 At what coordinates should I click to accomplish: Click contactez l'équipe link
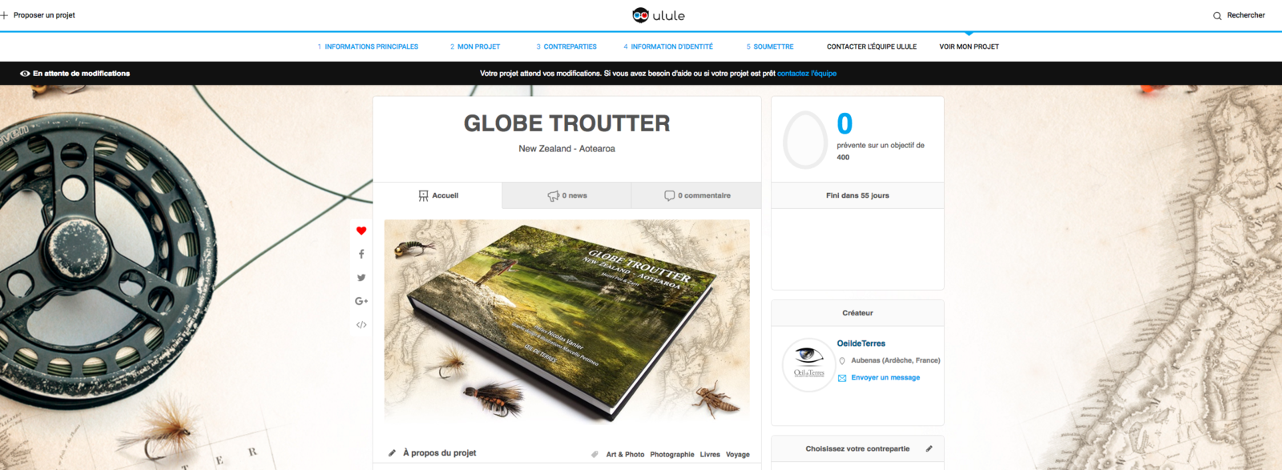[x=807, y=74]
